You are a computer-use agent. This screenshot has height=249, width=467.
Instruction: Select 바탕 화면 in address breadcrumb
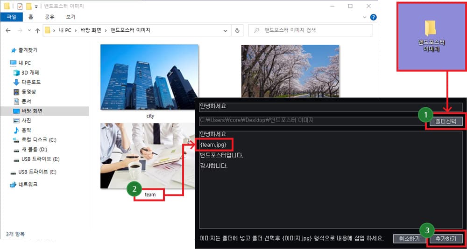91,30
